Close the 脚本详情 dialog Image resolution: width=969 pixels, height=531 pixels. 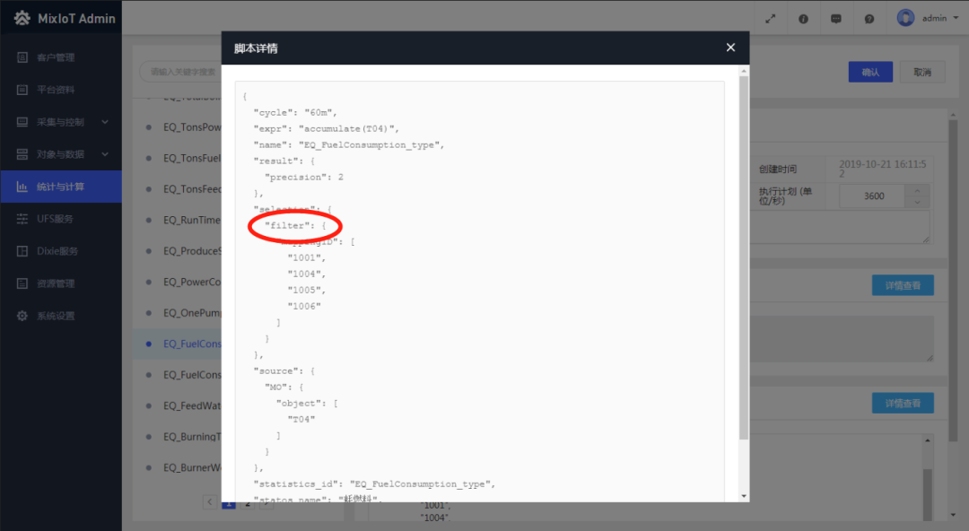tap(730, 48)
